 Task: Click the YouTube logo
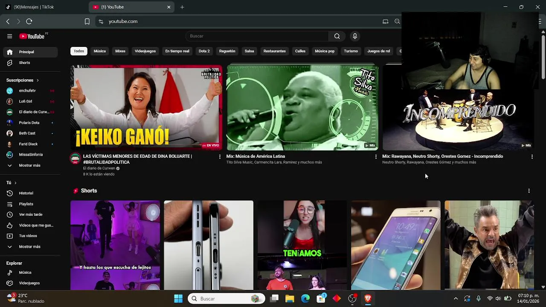pos(32,36)
